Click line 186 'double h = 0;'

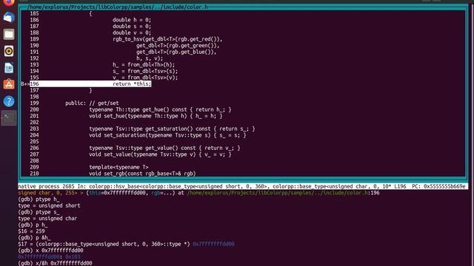[132, 20]
